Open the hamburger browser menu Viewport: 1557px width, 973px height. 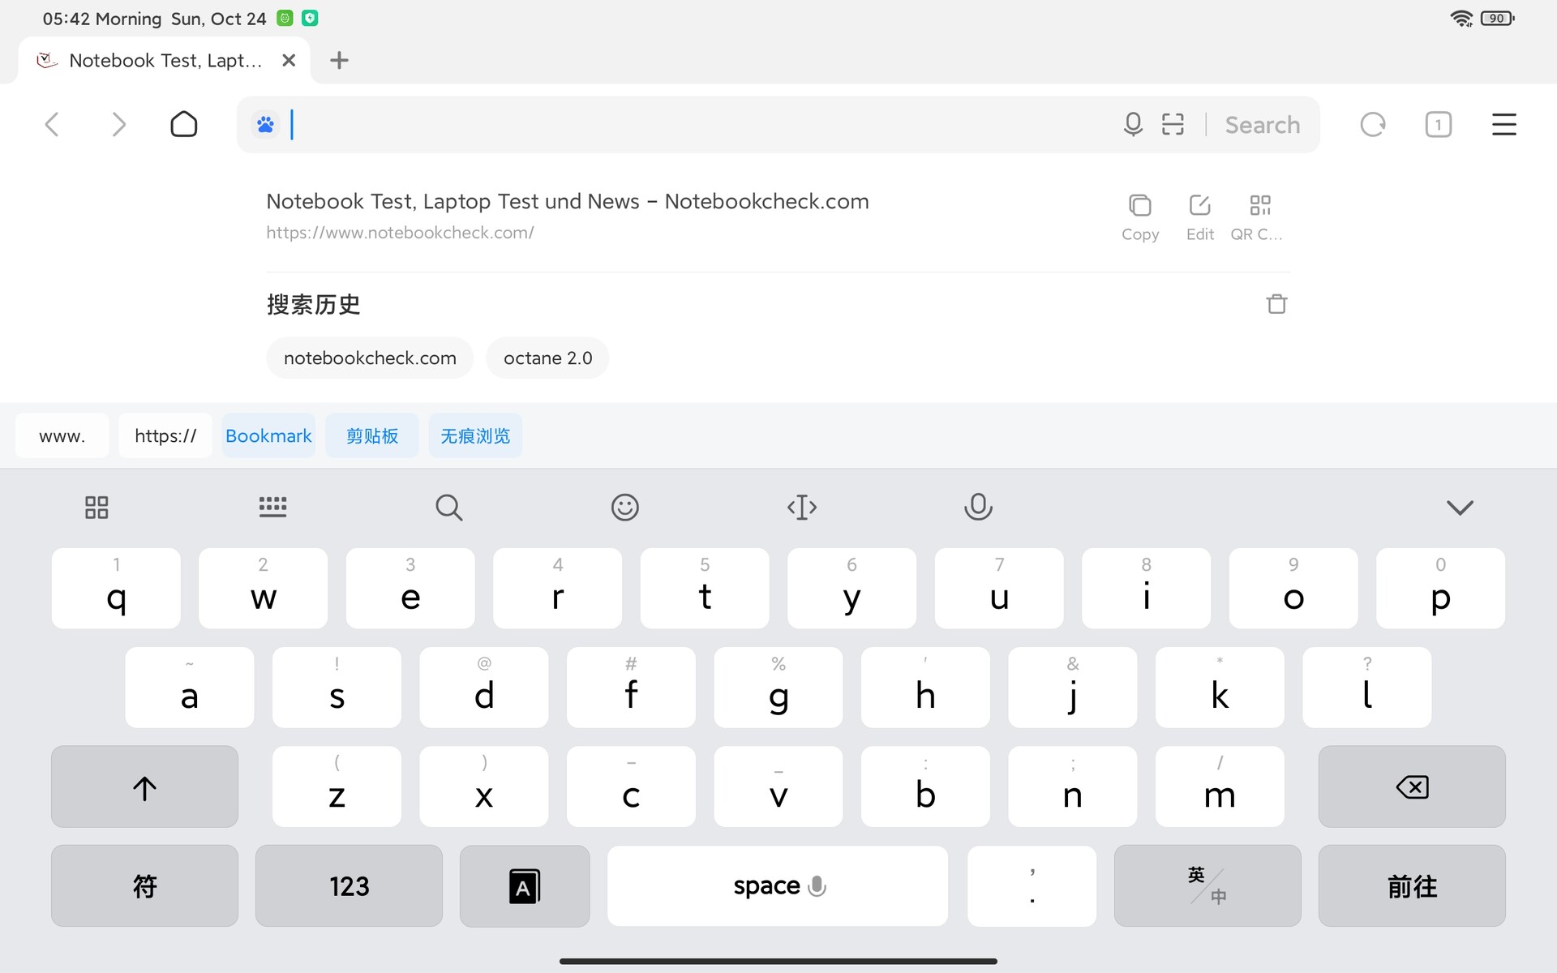tap(1503, 124)
